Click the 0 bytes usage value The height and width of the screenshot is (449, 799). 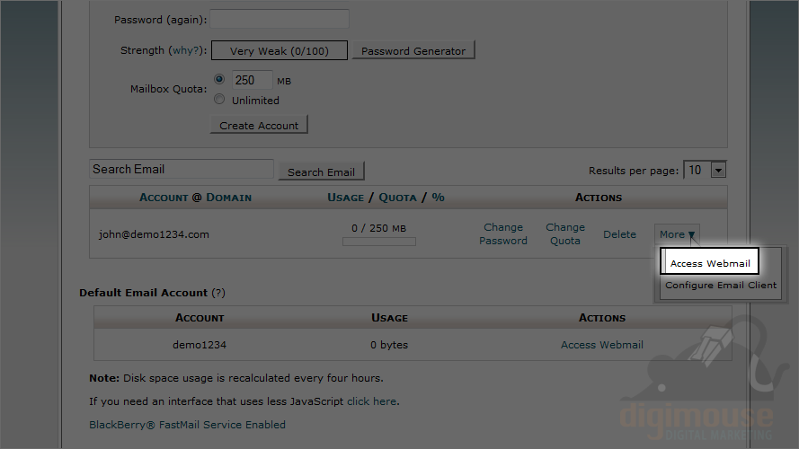389,345
